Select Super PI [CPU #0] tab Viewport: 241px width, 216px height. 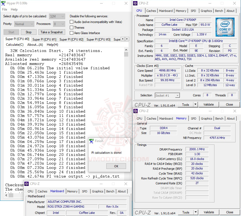17,39
